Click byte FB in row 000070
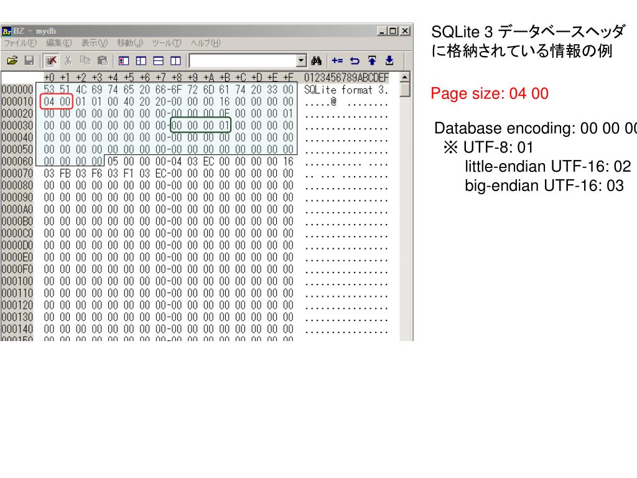The image size is (637, 478). pos(65,174)
